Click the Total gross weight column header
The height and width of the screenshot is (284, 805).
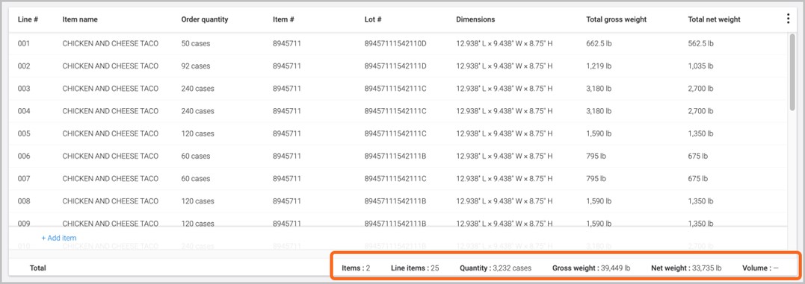[616, 19]
